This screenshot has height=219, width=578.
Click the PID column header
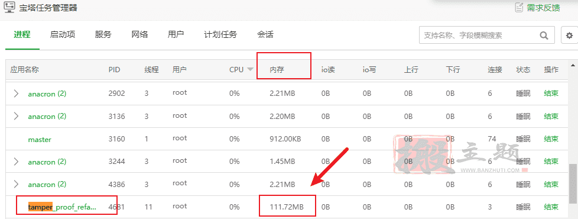(x=114, y=69)
